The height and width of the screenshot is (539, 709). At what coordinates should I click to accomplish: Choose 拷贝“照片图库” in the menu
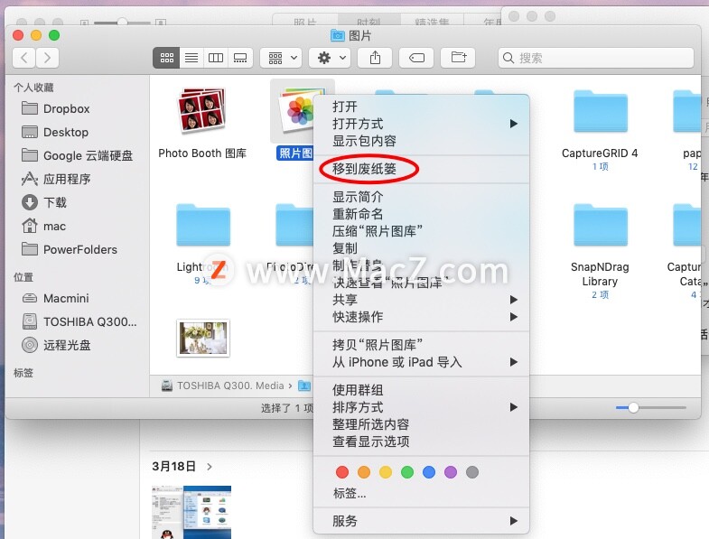(421, 345)
